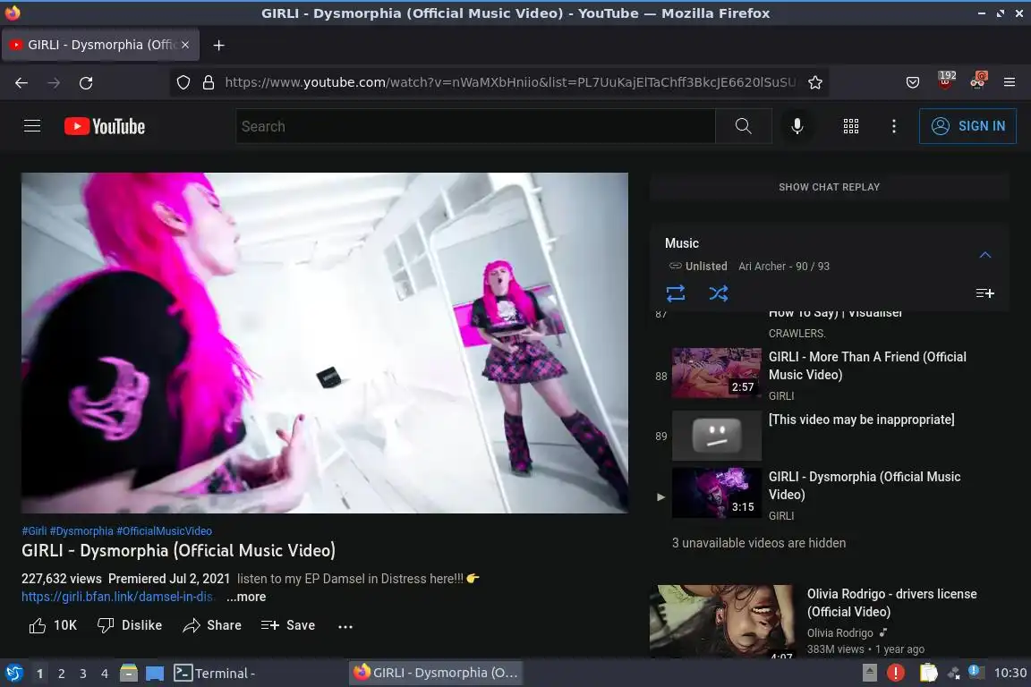Screen dimensions: 1031x687
Task: Select the inappropriate video placeholder item
Action: click(829, 436)
